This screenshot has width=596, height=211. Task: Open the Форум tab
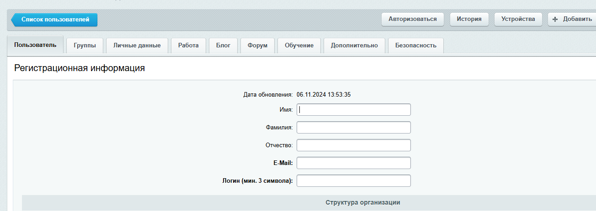click(257, 46)
